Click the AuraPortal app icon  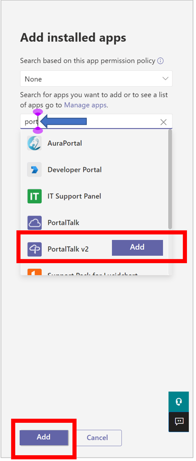[34, 143]
